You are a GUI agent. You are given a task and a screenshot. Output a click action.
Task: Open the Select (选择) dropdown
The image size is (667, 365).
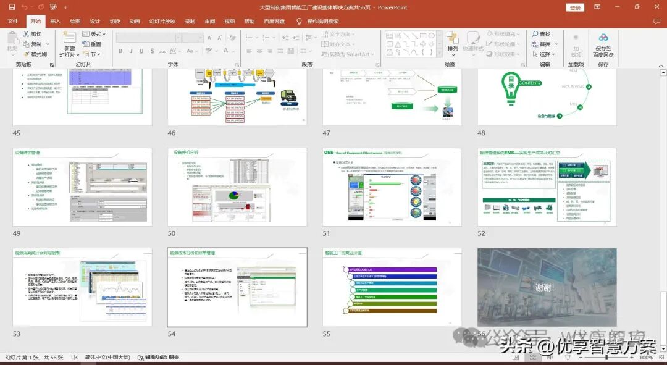pyautogui.click(x=543, y=54)
